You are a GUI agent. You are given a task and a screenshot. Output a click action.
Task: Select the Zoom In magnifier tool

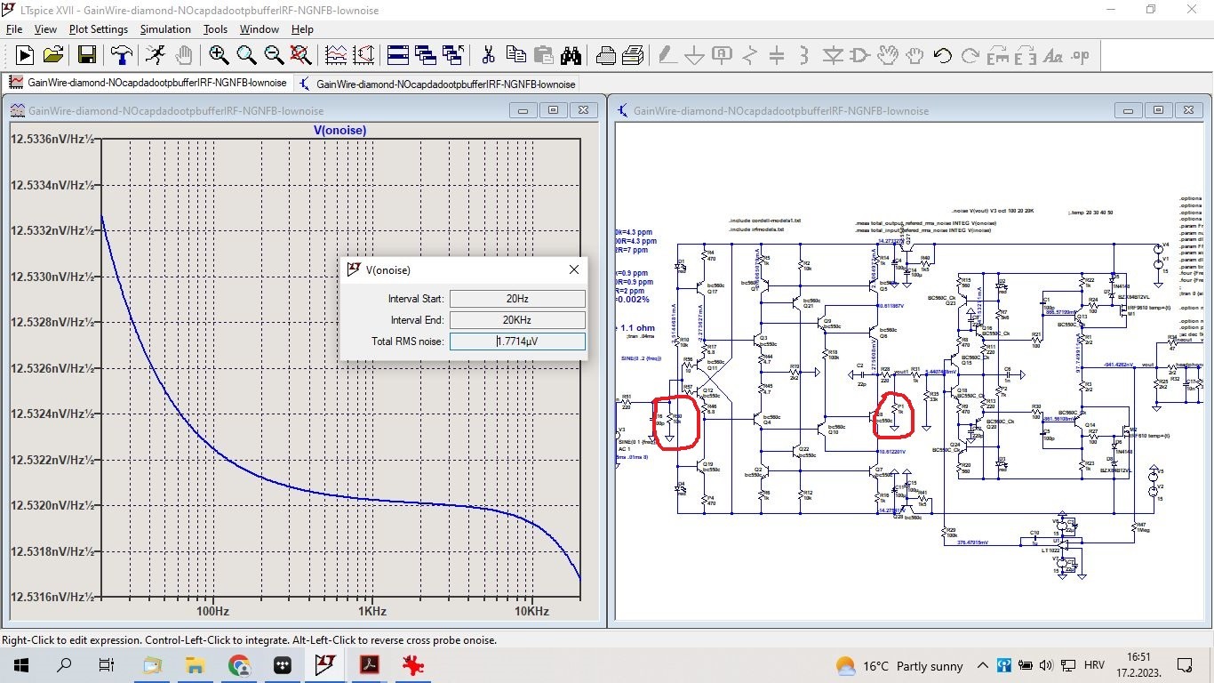219,55
